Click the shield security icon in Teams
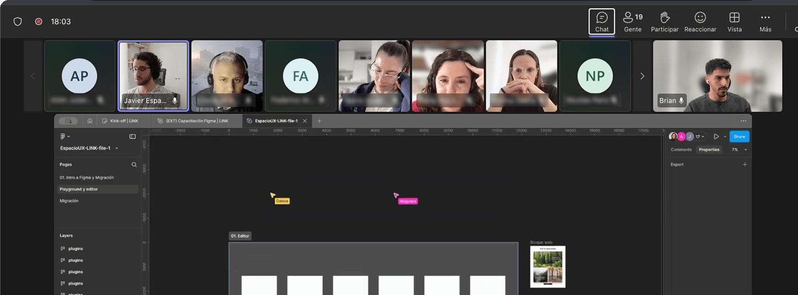The width and height of the screenshot is (798, 295). click(x=18, y=21)
